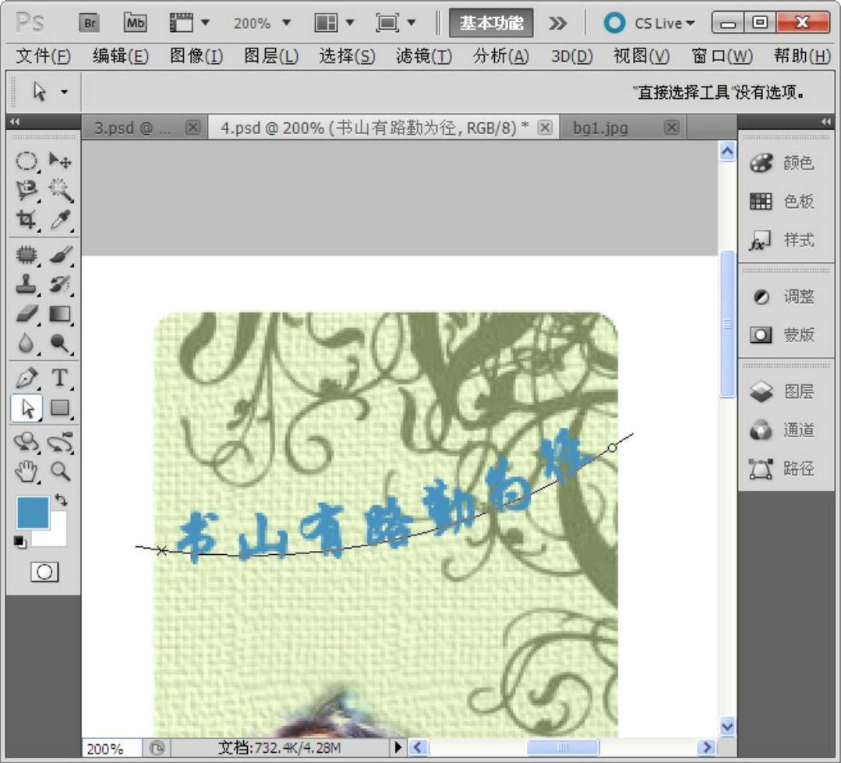Switch to the bg1.jpg document tab
Screen dimensions: 841x763
click(x=600, y=128)
